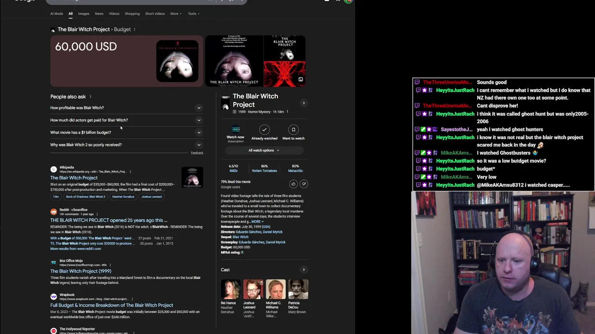Open AI Mode search tab
The width and height of the screenshot is (595, 334).
[56, 13]
